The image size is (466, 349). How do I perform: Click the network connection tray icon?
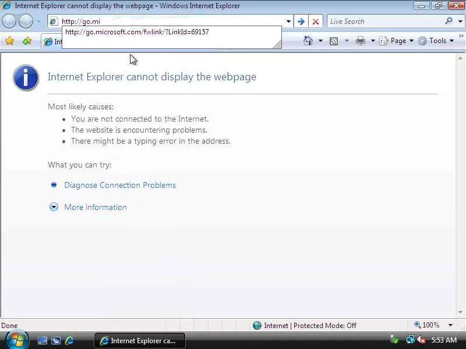point(411,340)
